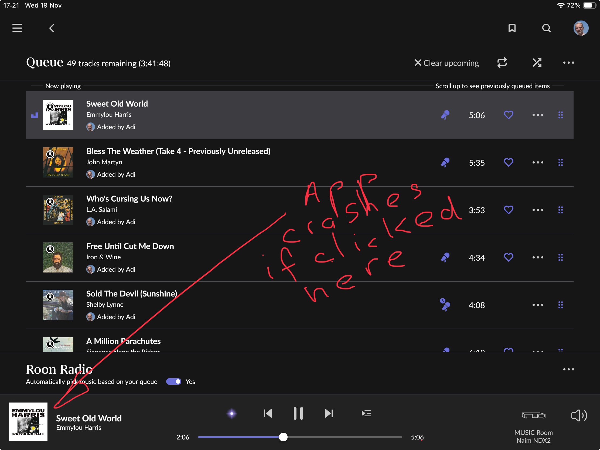Clear upcoming tracks from queue
This screenshot has width=600, height=450.
(446, 63)
